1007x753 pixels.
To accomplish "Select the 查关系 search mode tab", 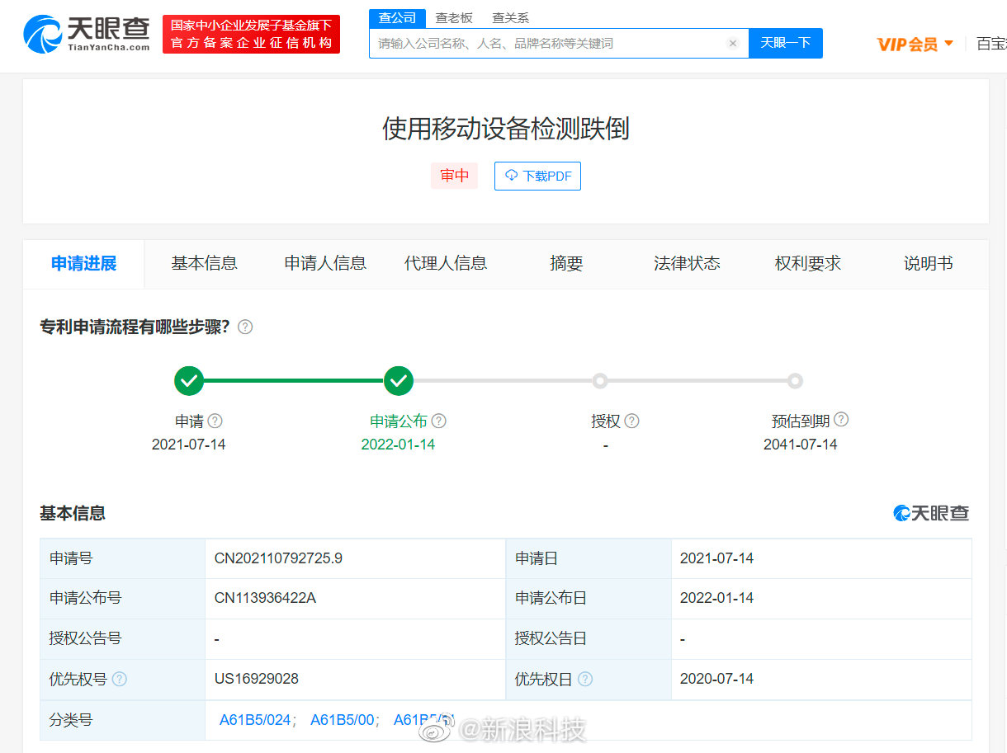I will (510, 18).
